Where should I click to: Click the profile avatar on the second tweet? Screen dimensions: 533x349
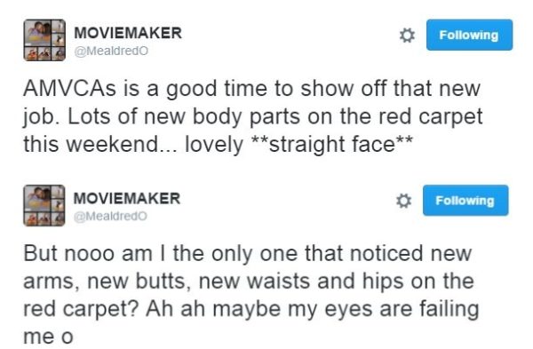click(44, 206)
